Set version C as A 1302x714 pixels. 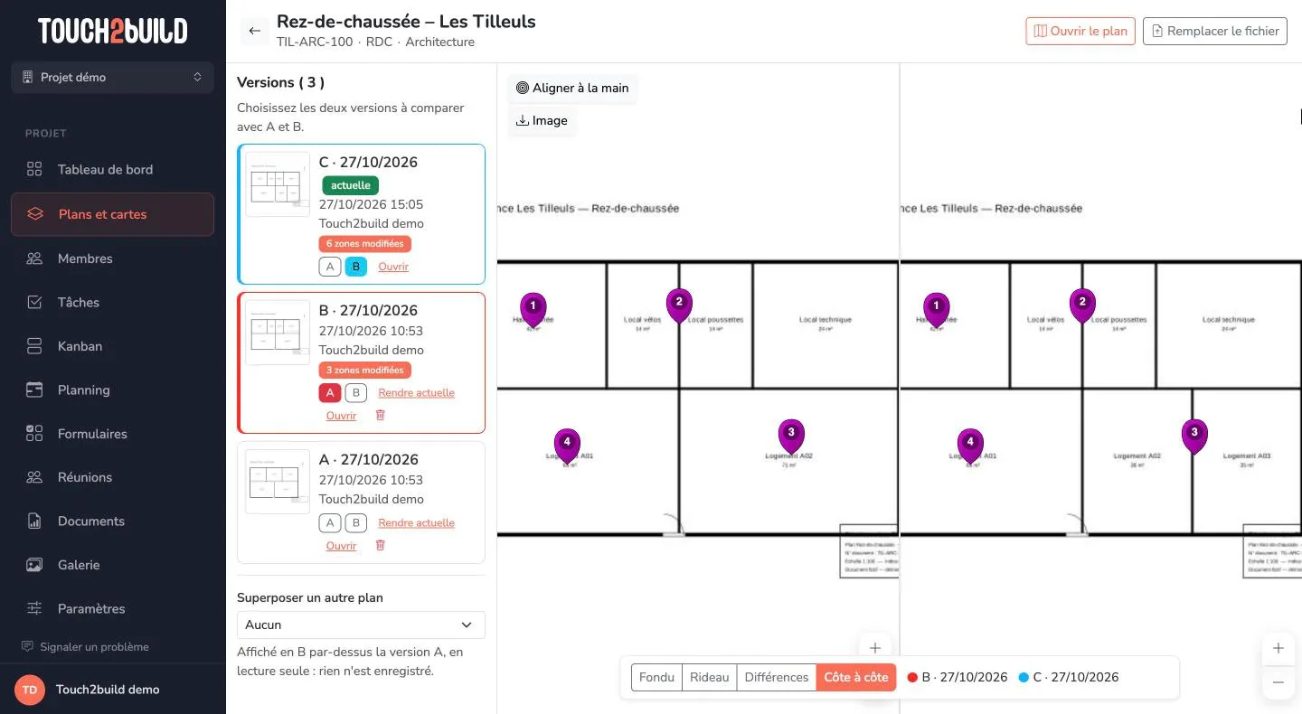pyautogui.click(x=330, y=267)
